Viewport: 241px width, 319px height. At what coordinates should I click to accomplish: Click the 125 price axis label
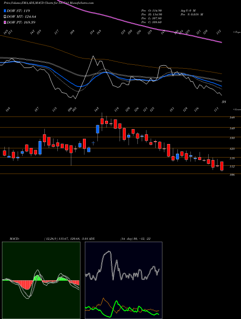pyautogui.click(x=232, y=149)
